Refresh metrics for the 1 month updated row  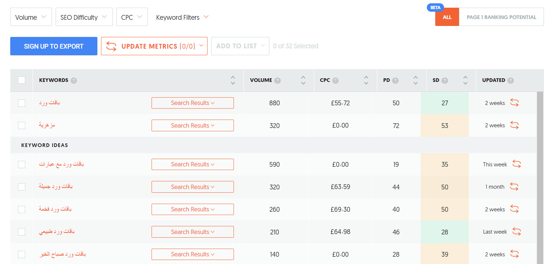(x=514, y=187)
